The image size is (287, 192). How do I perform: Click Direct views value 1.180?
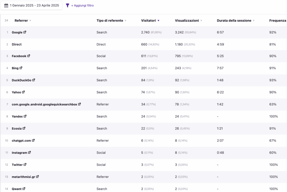click(179, 44)
